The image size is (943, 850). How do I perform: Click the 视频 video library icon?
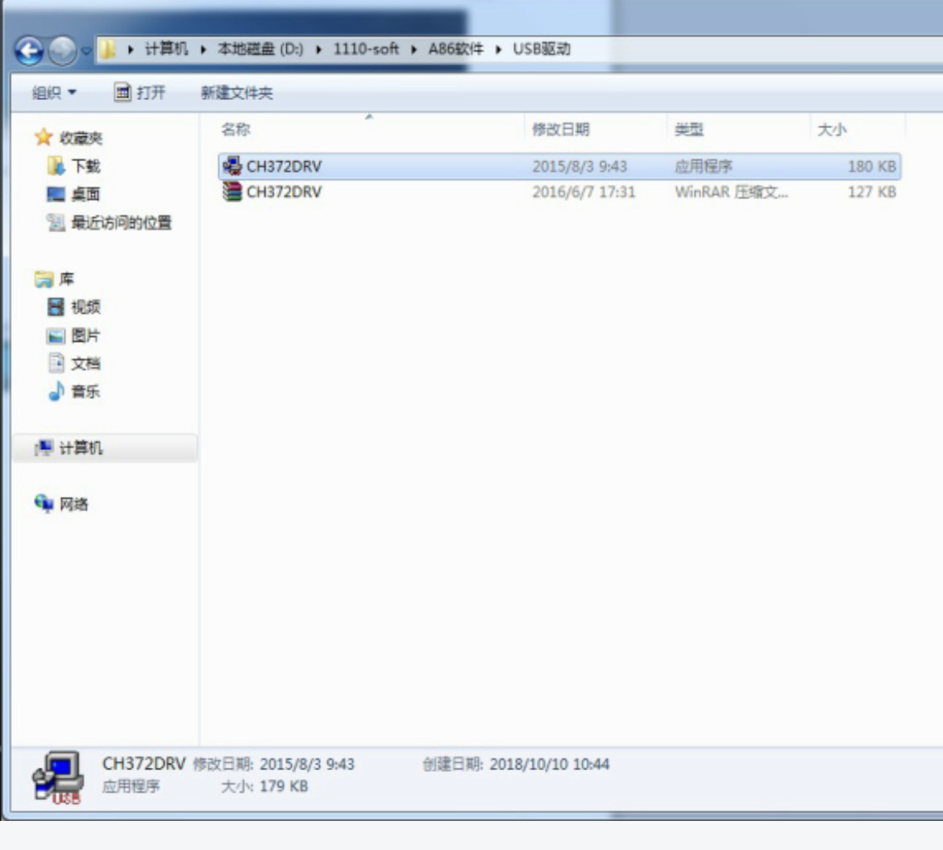(56, 306)
